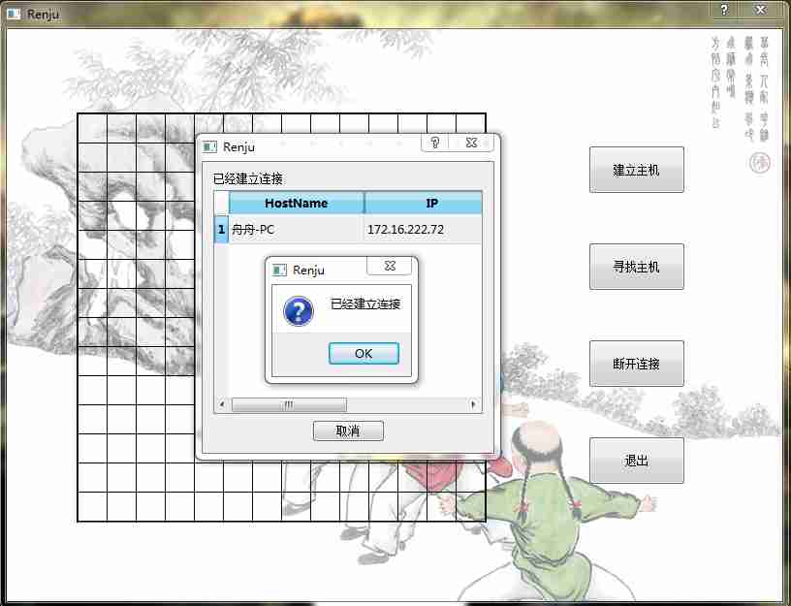
Task: Close the host list Renju dialog
Action: pos(472,143)
